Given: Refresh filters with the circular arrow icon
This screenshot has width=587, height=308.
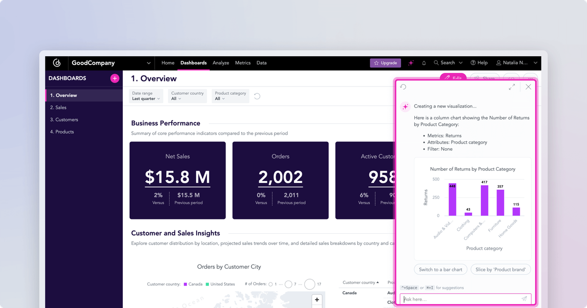Looking at the screenshot, I should [257, 96].
